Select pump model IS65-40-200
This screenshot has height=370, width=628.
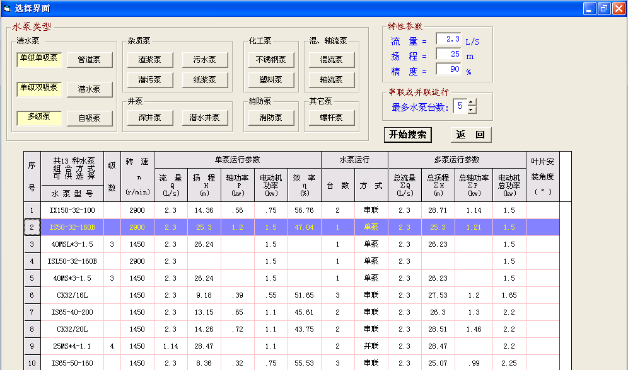coord(72,312)
